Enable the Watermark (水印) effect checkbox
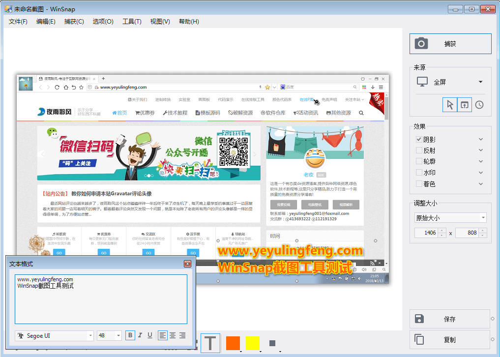Screen dimensions: 500x357 pyautogui.click(x=419, y=173)
